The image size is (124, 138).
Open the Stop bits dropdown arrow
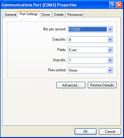tap(110, 60)
